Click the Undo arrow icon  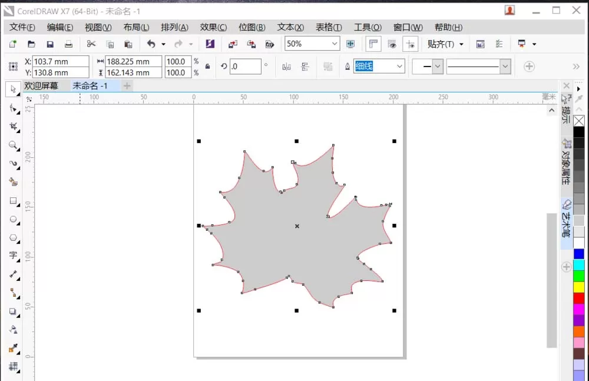[151, 44]
